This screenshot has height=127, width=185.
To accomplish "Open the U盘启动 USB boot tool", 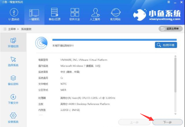I will pos(14,14).
